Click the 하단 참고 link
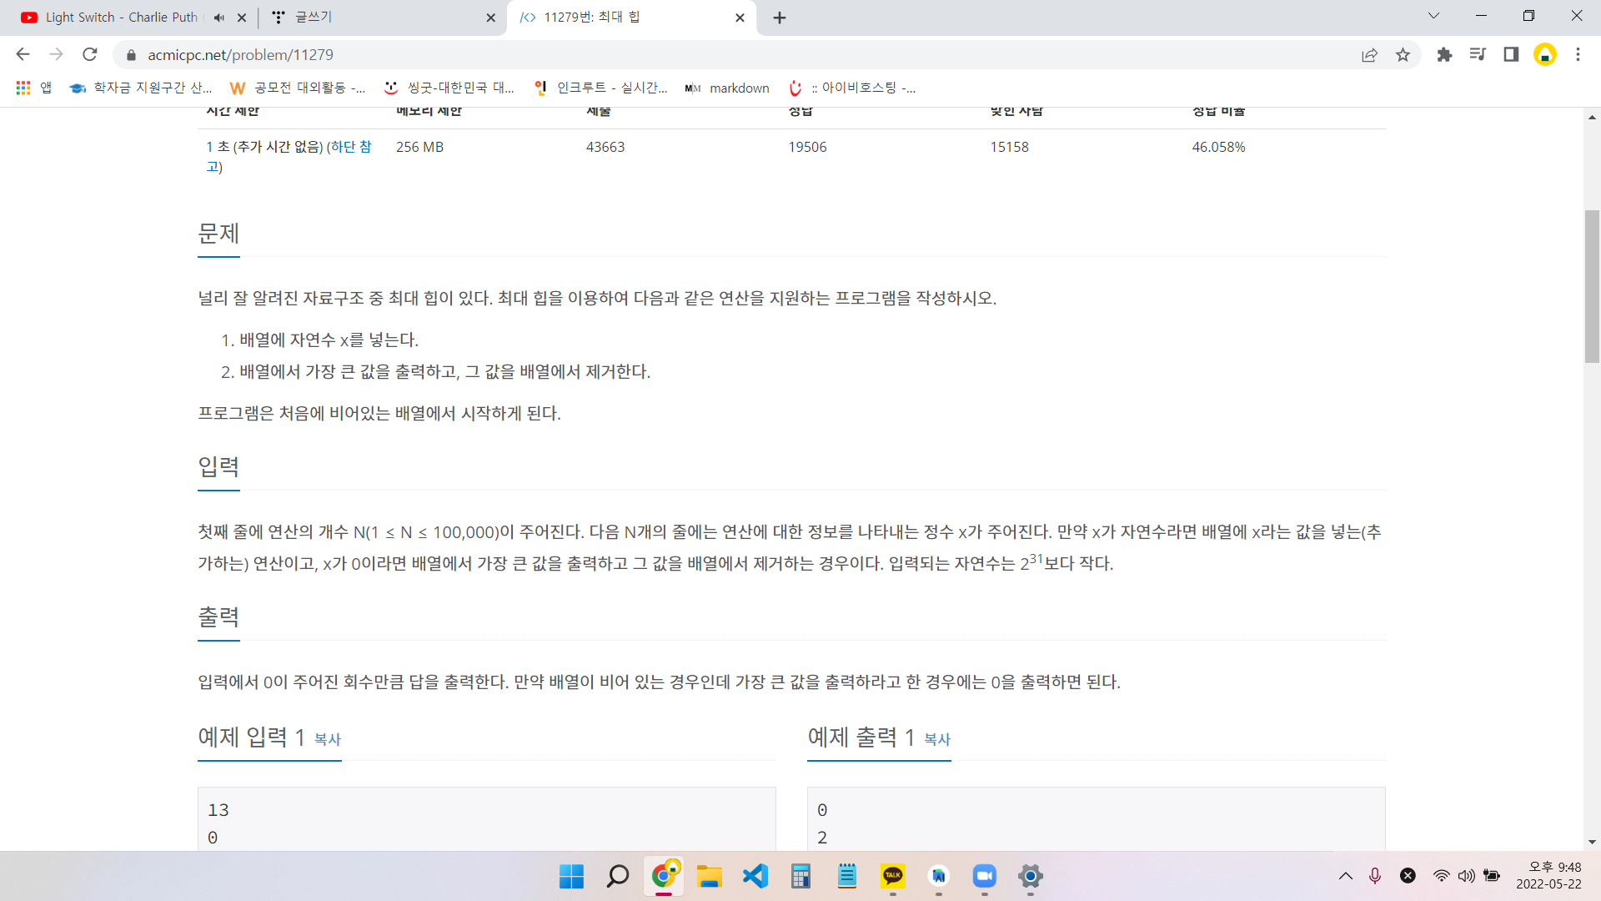This screenshot has height=901, width=1601. pos(349,147)
